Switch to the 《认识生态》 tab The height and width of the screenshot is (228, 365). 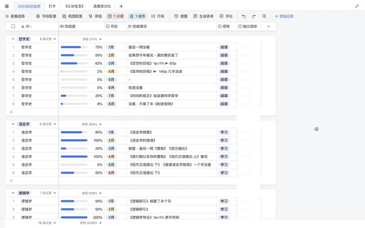point(74,6)
